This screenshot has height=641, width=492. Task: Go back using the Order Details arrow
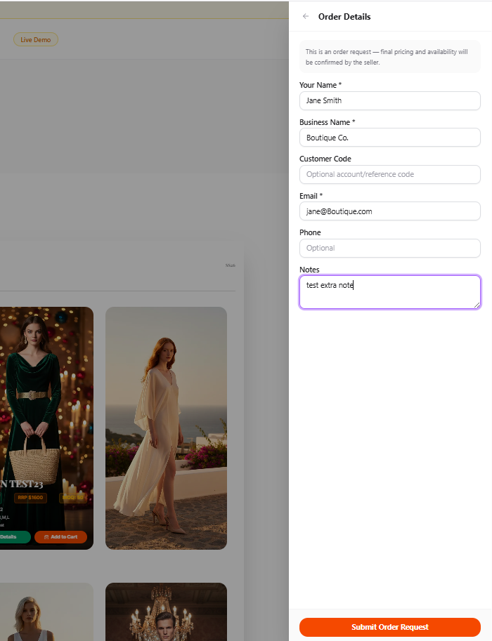[305, 16]
